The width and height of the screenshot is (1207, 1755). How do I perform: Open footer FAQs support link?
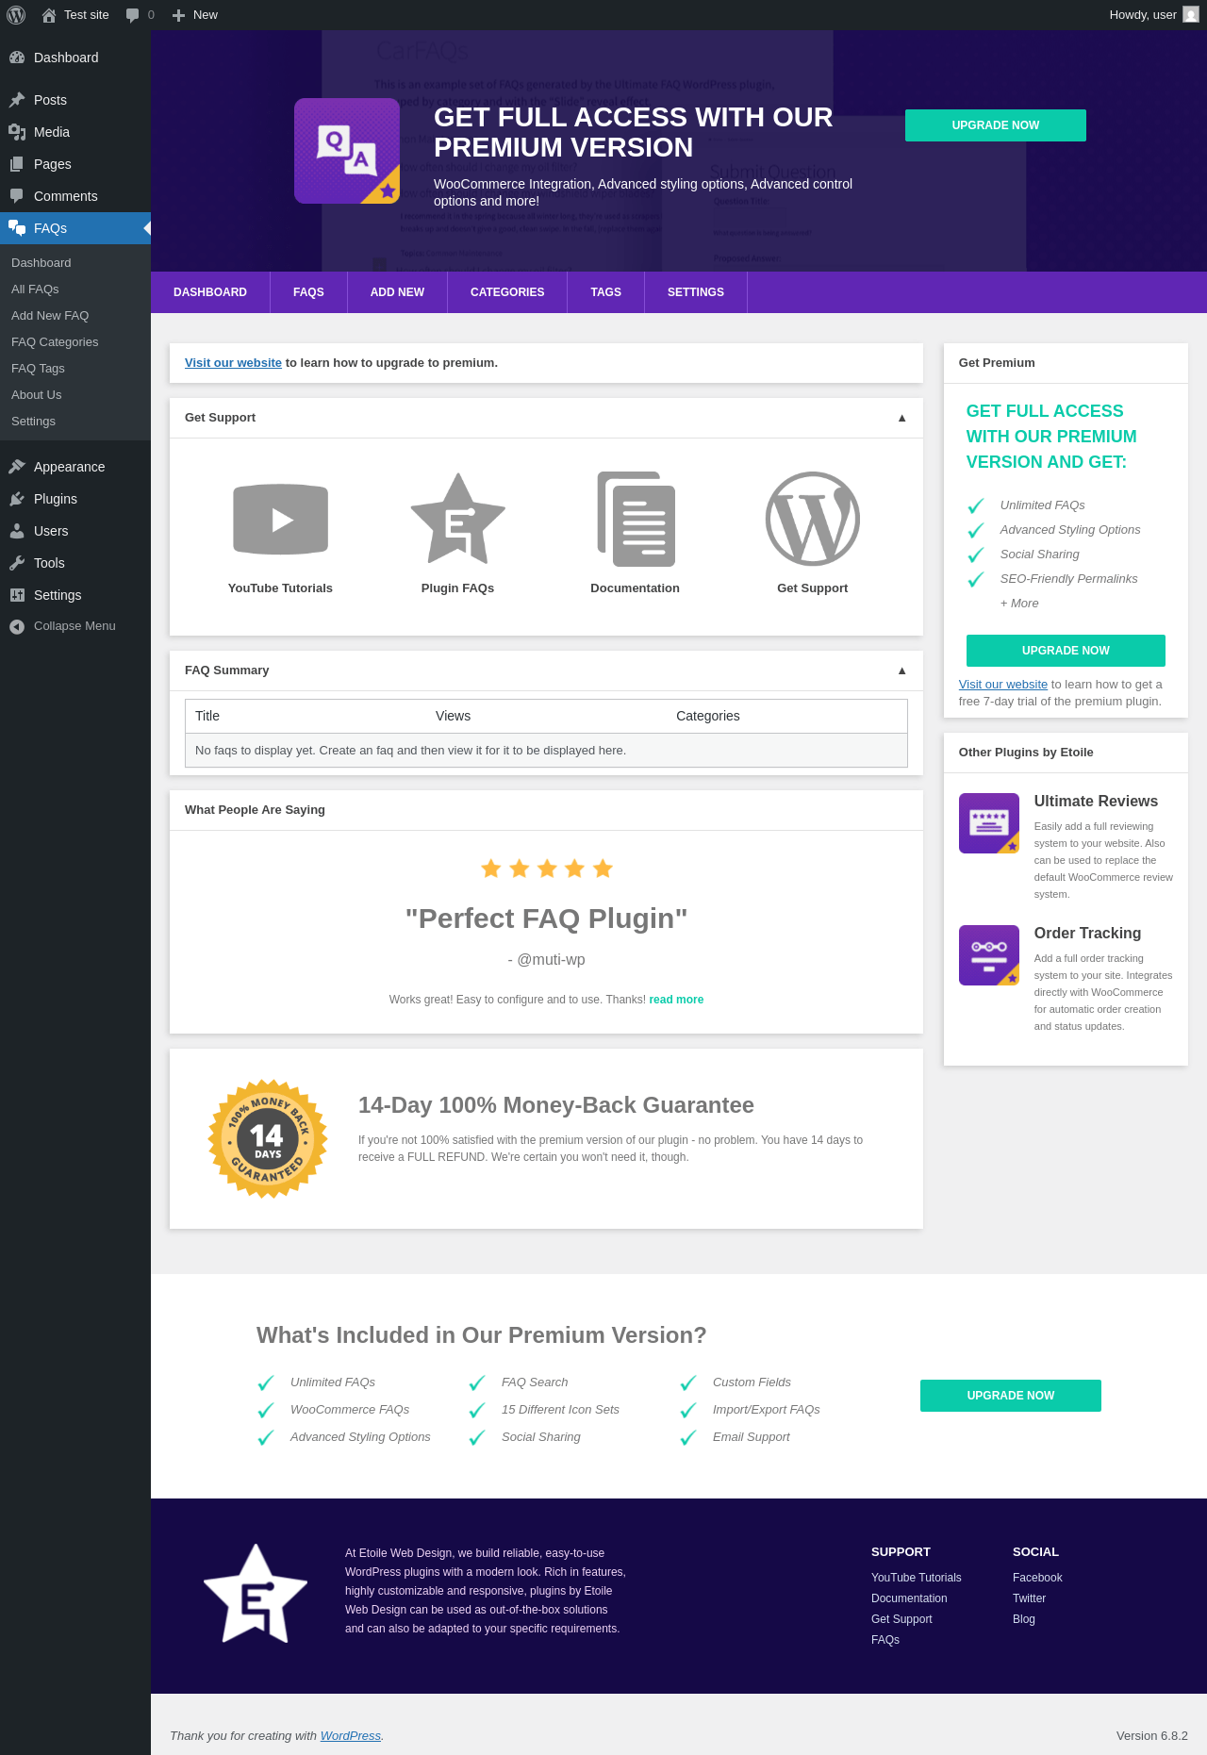pyautogui.click(x=885, y=1640)
